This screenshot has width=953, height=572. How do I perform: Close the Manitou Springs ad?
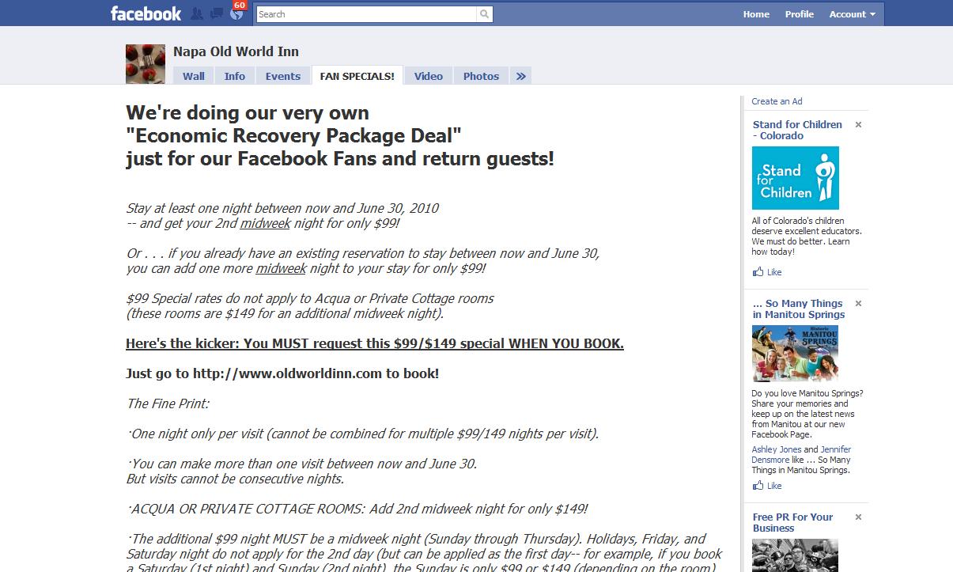[x=858, y=304]
